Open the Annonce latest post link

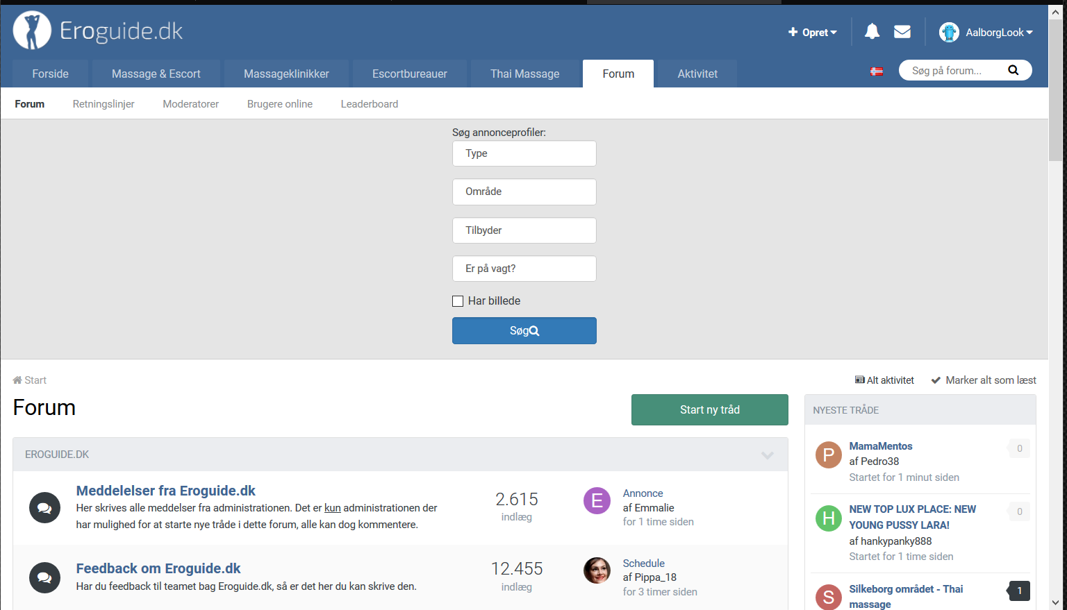point(643,493)
